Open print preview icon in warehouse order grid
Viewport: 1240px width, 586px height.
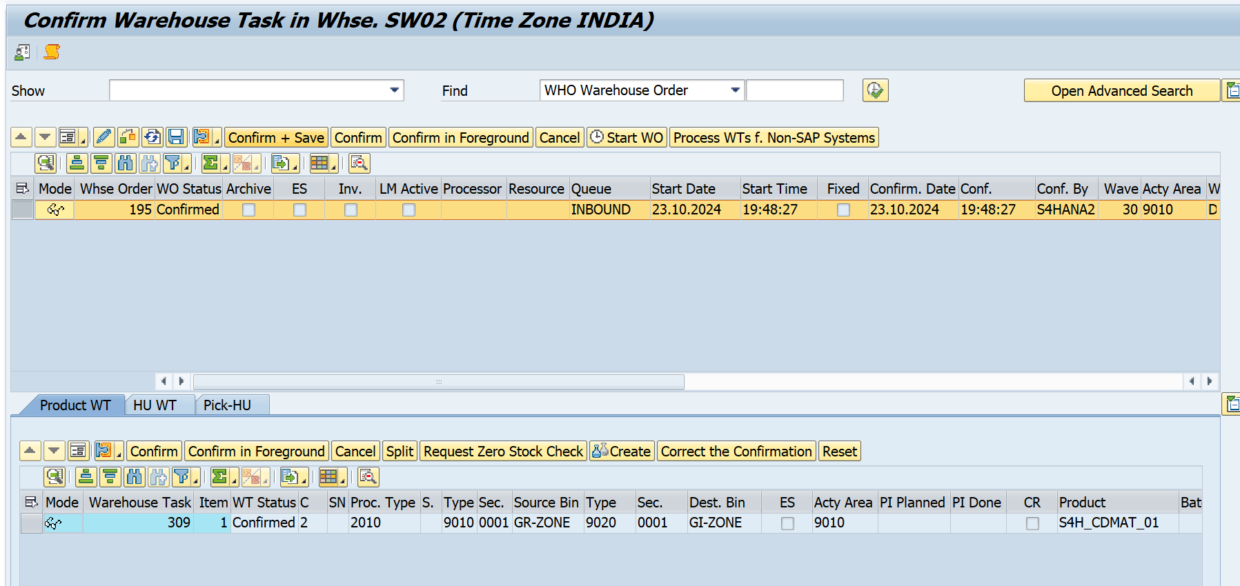coord(360,163)
